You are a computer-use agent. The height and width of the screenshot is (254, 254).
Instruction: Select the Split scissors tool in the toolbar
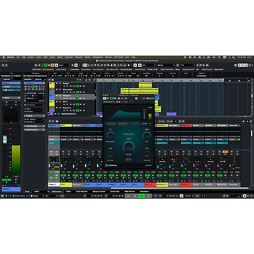[x=98, y=65]
